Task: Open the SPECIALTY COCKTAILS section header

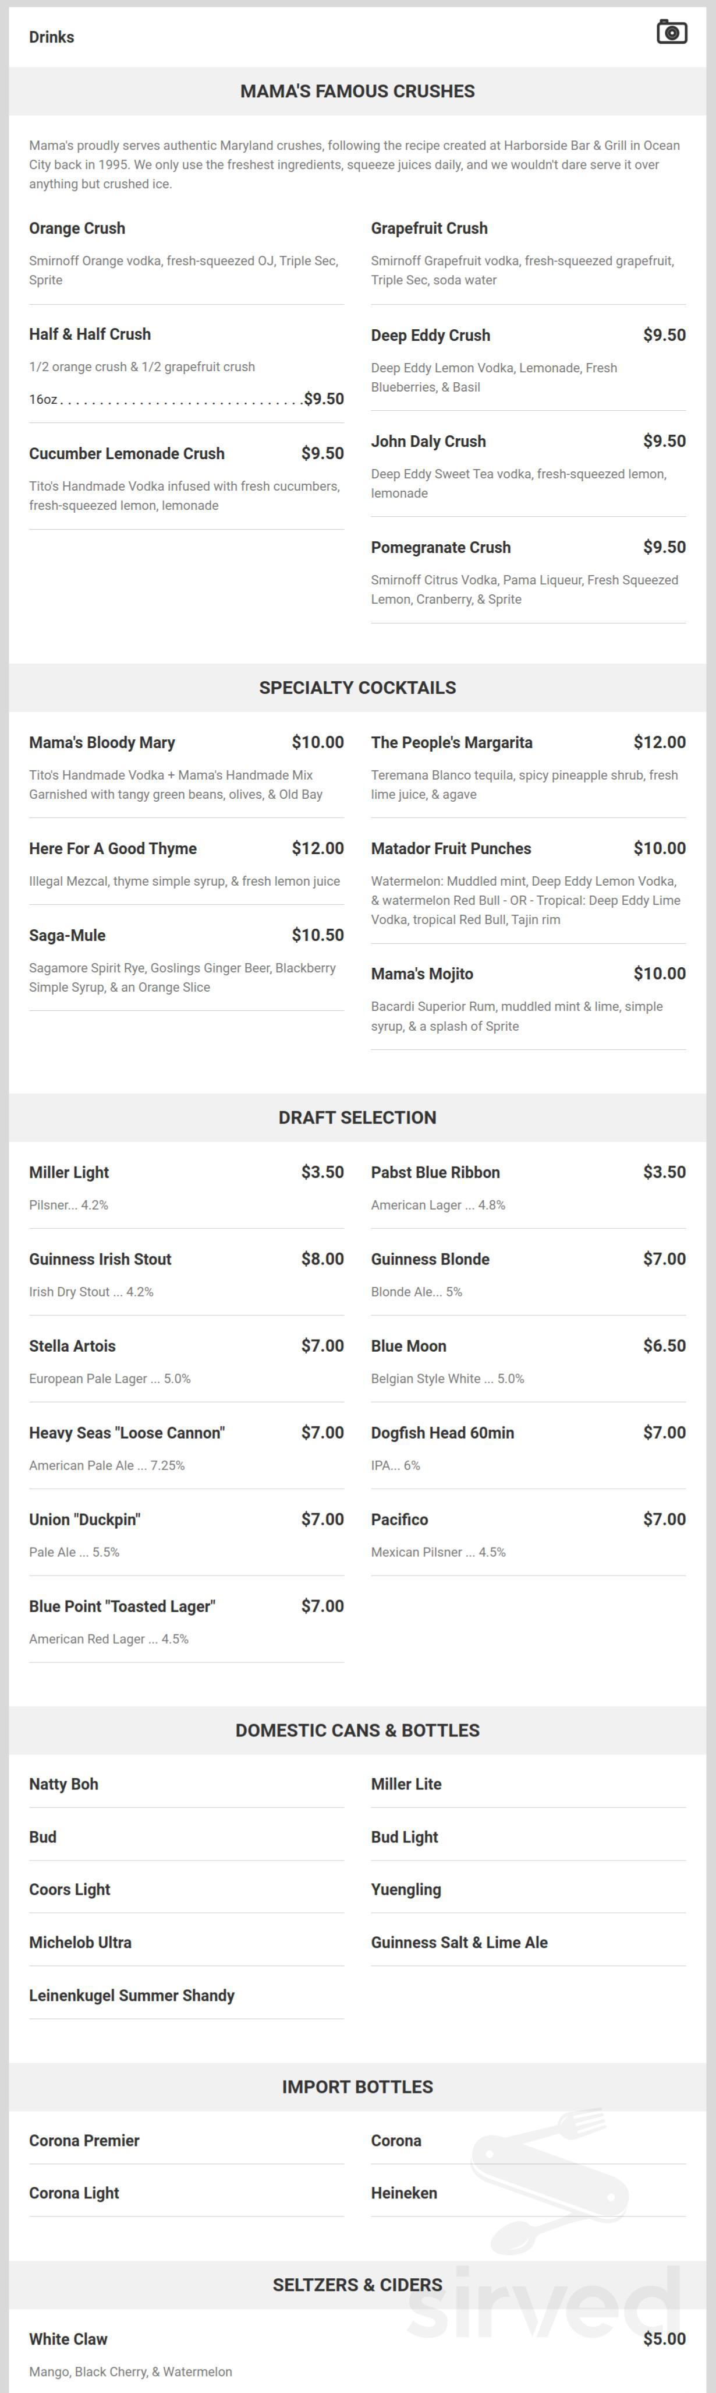Action: click(357, 688)
